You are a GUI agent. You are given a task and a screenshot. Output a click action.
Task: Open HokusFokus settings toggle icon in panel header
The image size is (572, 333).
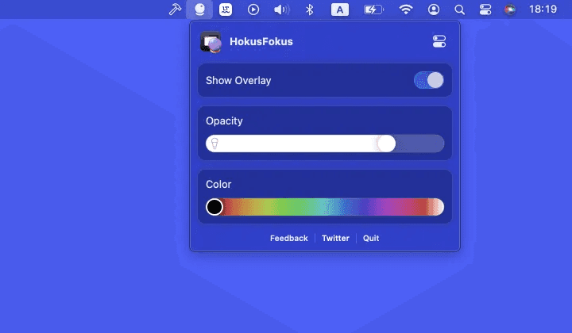439,41
